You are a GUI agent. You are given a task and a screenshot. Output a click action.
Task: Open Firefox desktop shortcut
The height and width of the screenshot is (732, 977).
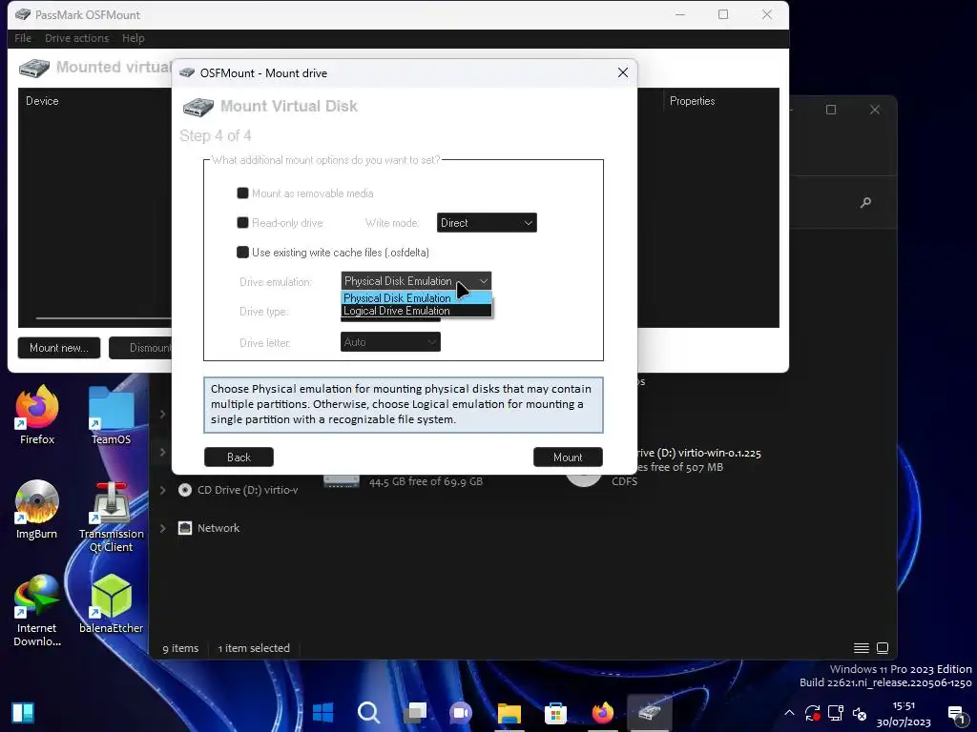37,415
